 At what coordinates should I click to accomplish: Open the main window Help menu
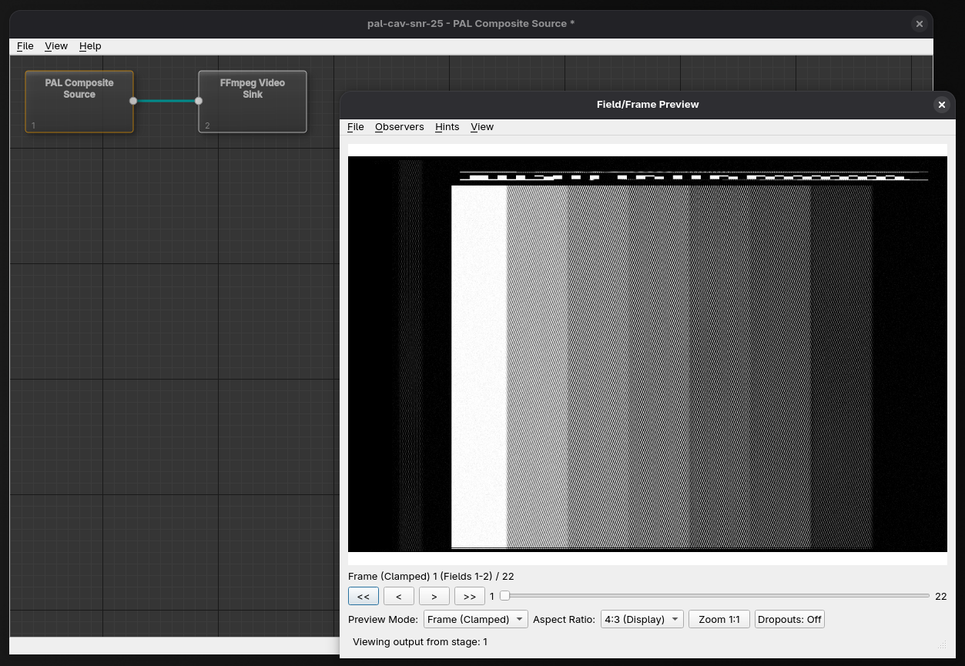tap(90, 46)
